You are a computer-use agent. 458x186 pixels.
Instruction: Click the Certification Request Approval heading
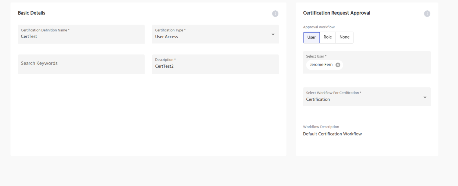pos(337,13)
